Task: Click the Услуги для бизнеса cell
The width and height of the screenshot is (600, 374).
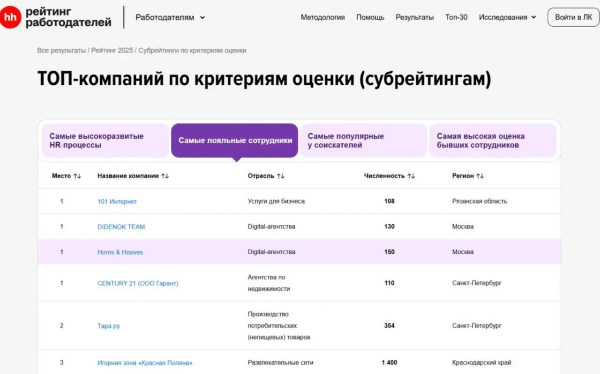Action: (276, 201)
